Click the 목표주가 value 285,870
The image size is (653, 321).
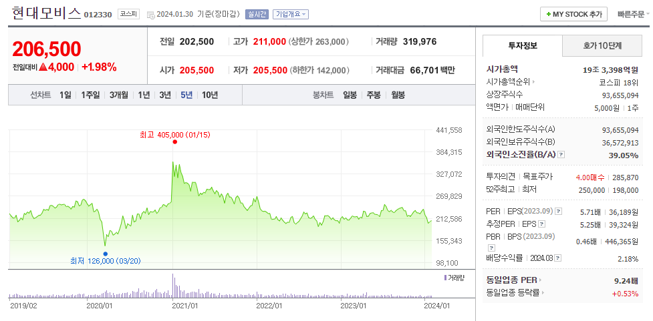(626, 178)
